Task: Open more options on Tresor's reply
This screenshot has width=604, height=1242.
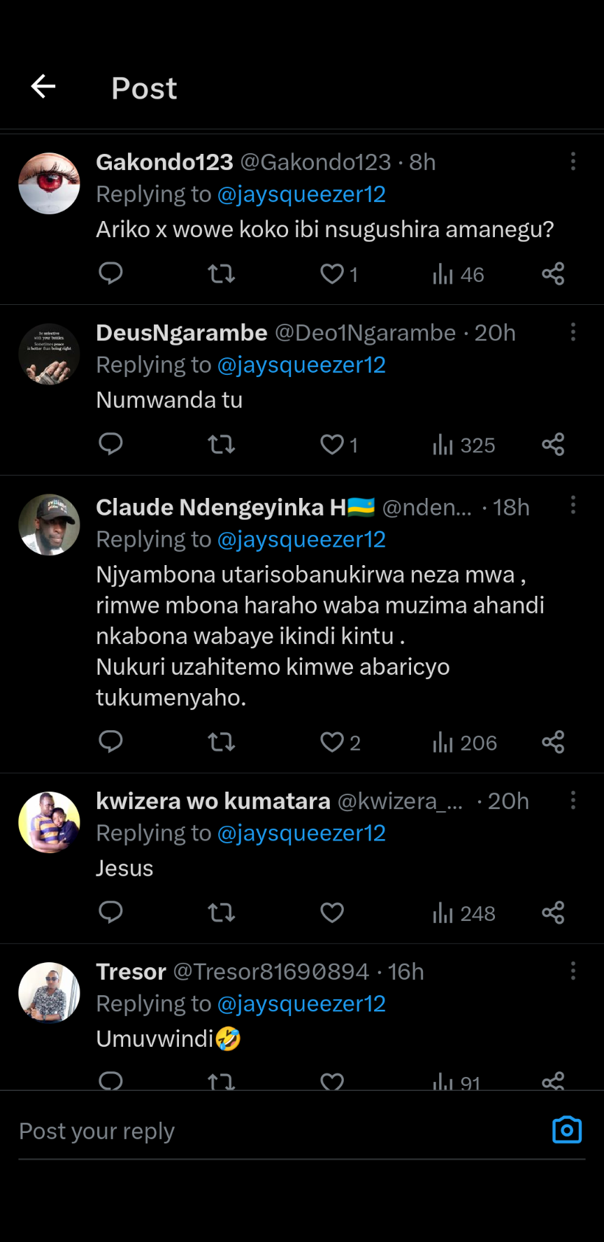Action: point(573,971)
